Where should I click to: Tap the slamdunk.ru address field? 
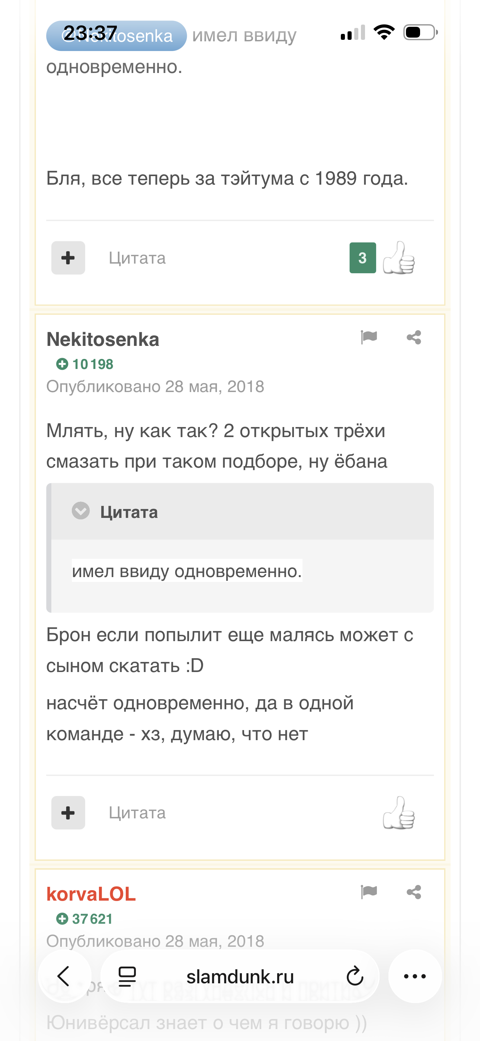[x=240, y=976]
